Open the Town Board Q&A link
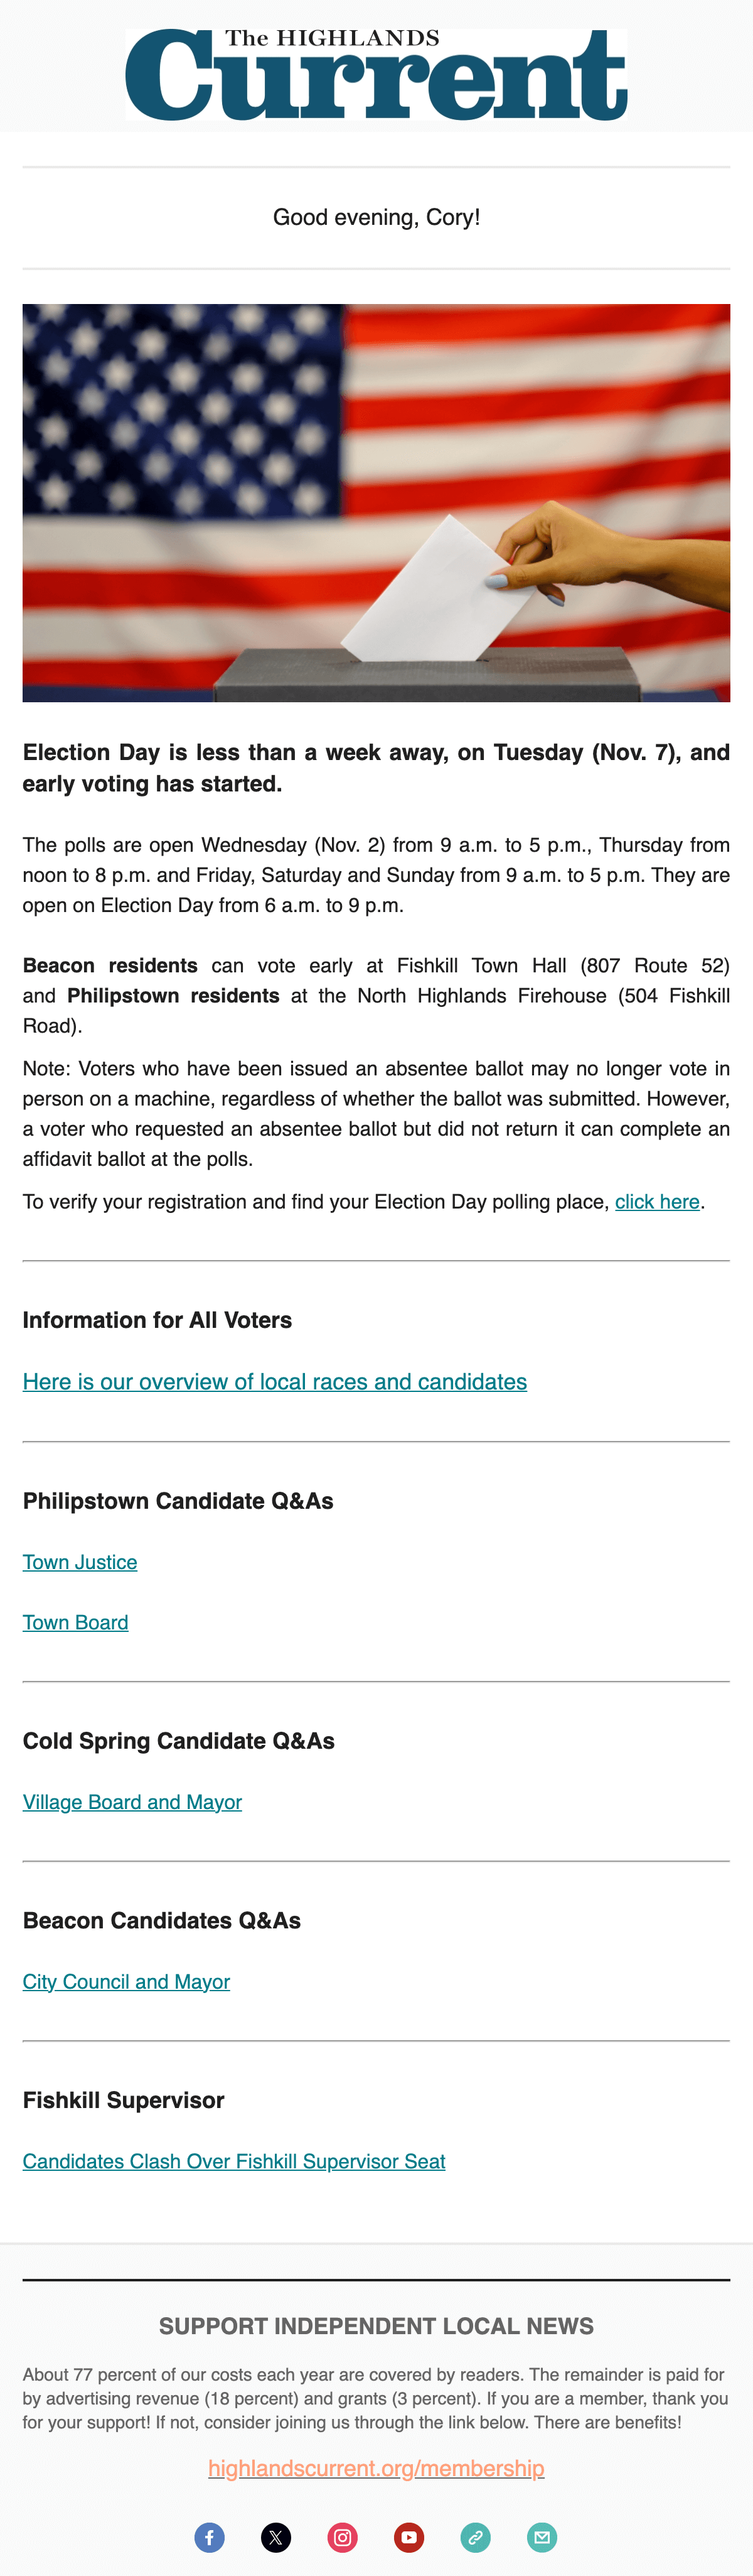The width and height of the screenshot is (753, 2576). pyautogui.click(x=76, y=1622)
